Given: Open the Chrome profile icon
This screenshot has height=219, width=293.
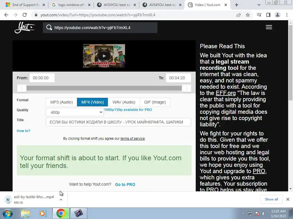Looking at the screenshot, I should [278, 15].
